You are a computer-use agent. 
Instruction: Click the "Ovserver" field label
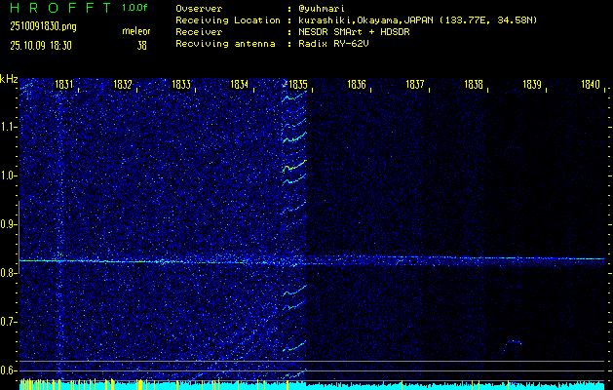click(x=199, y=9)
